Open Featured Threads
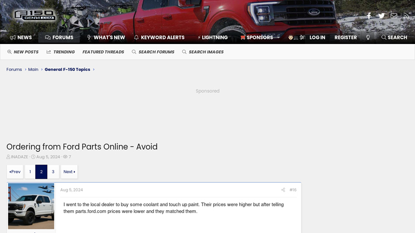 (103, 52)
